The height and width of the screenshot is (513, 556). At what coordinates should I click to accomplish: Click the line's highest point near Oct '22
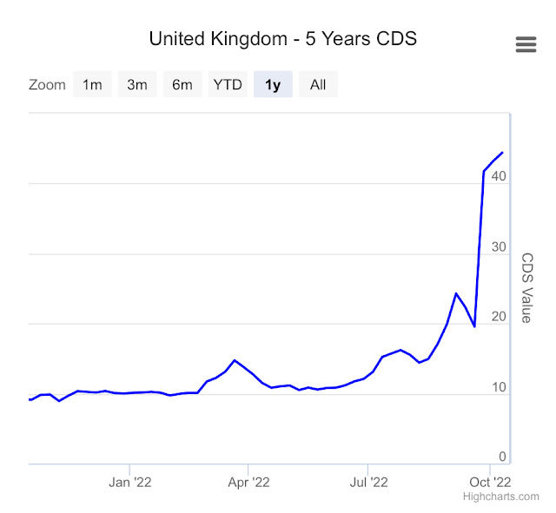(x=501, y=153)
